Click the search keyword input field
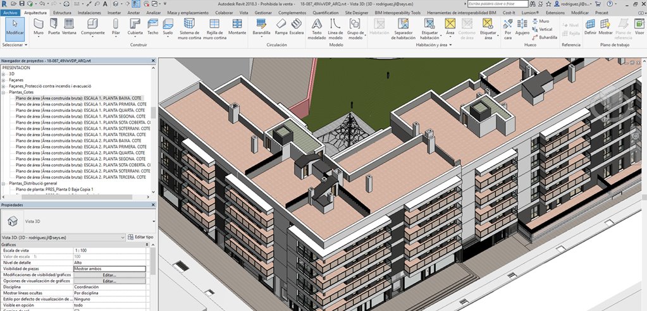This screenshot has height=311, width=647. click(x=498, y=4)
